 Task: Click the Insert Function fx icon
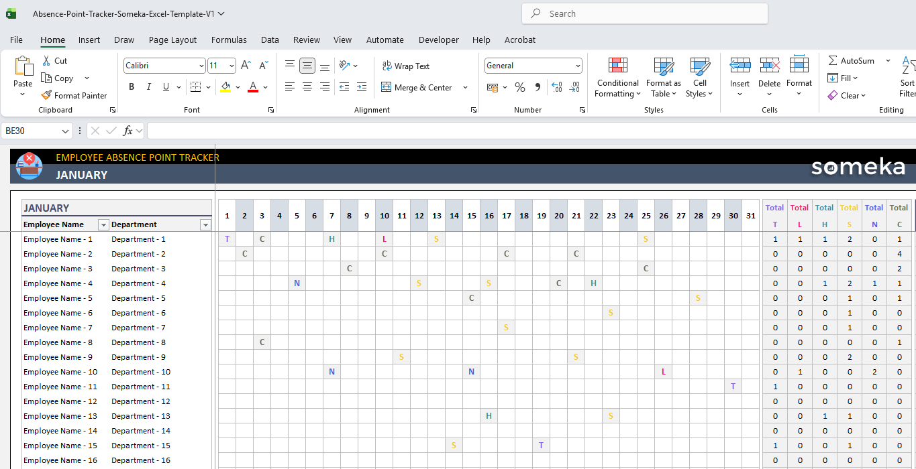click(x=128, y=131)
